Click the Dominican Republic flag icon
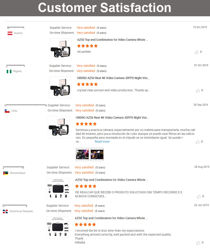This screenshot has height=251, width=210. [x=5, y=212]
